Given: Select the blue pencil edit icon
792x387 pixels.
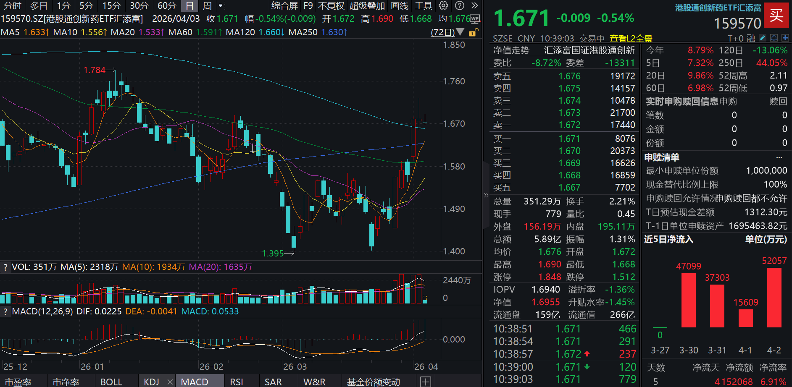Looking at the screenshot, I should (x=763, y=37).
